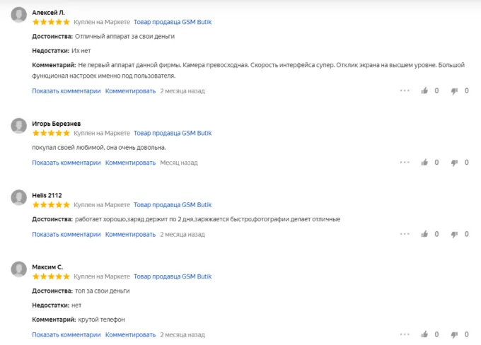Image resolution: width=481 pixels, height=345 pixels.
Task: Open GSM Butik seller link in Helis 2112 review
Action: pos(173,204)
